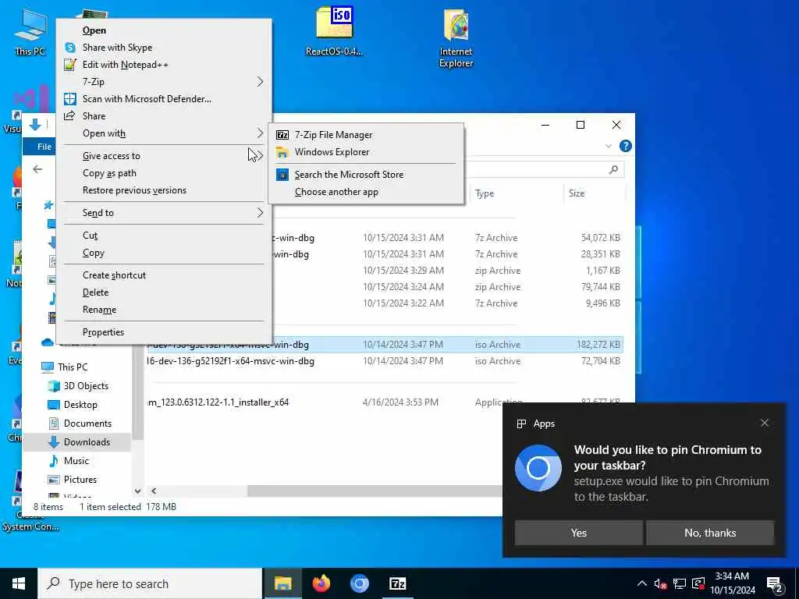Open 7-Zip from the taskbar

click(x=397, y=583)
